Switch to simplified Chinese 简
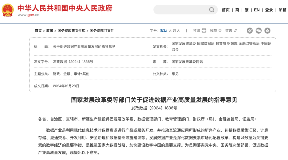The width and height of the screenshot is (288, 160). click(x=237, y=10)
